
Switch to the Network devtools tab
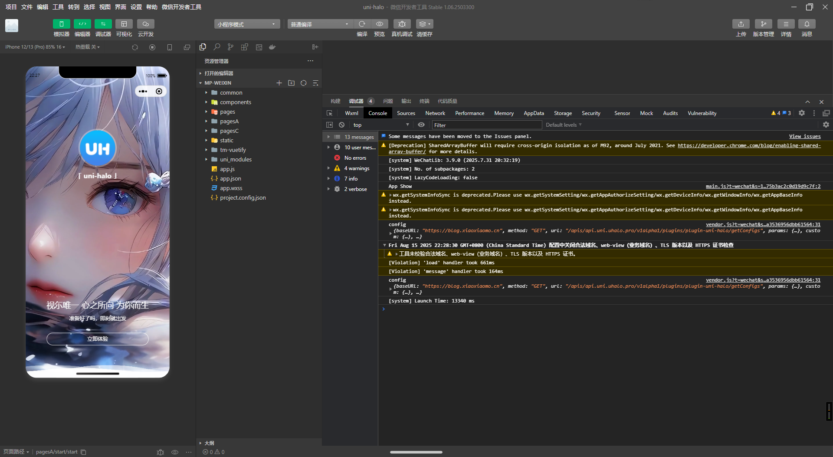click(x=435, y=113)
